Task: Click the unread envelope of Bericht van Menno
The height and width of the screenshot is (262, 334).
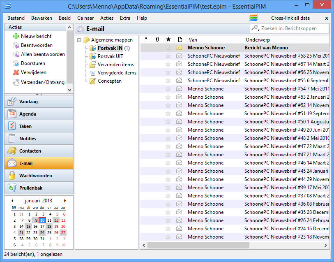Action: (x=179, y=48)
